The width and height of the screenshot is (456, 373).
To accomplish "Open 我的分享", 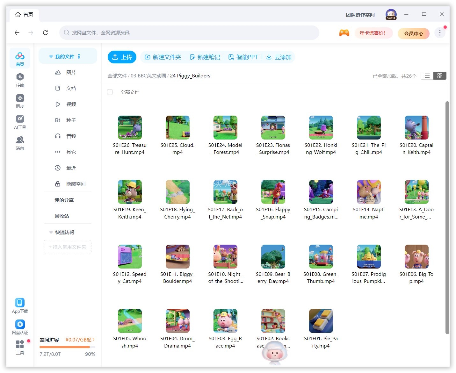I will click(x=64, y=200).
